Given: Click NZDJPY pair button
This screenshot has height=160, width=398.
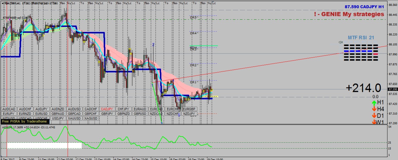Looking at the screenshot, I should (189, 113).
